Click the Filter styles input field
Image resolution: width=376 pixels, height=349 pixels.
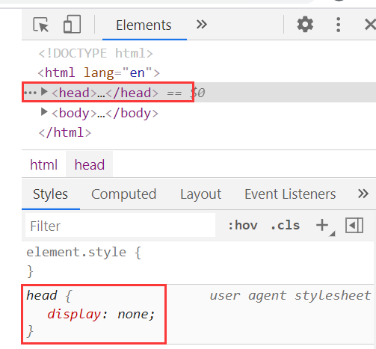(120, 226)
